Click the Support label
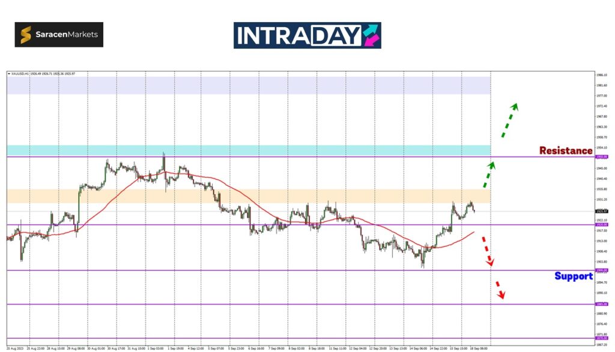 tap(573, 276)
